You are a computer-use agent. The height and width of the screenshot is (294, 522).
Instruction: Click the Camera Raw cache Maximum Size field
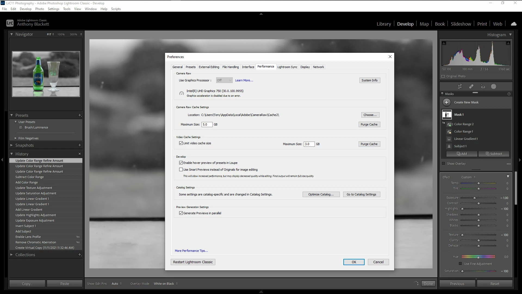(x=207, y=124)
